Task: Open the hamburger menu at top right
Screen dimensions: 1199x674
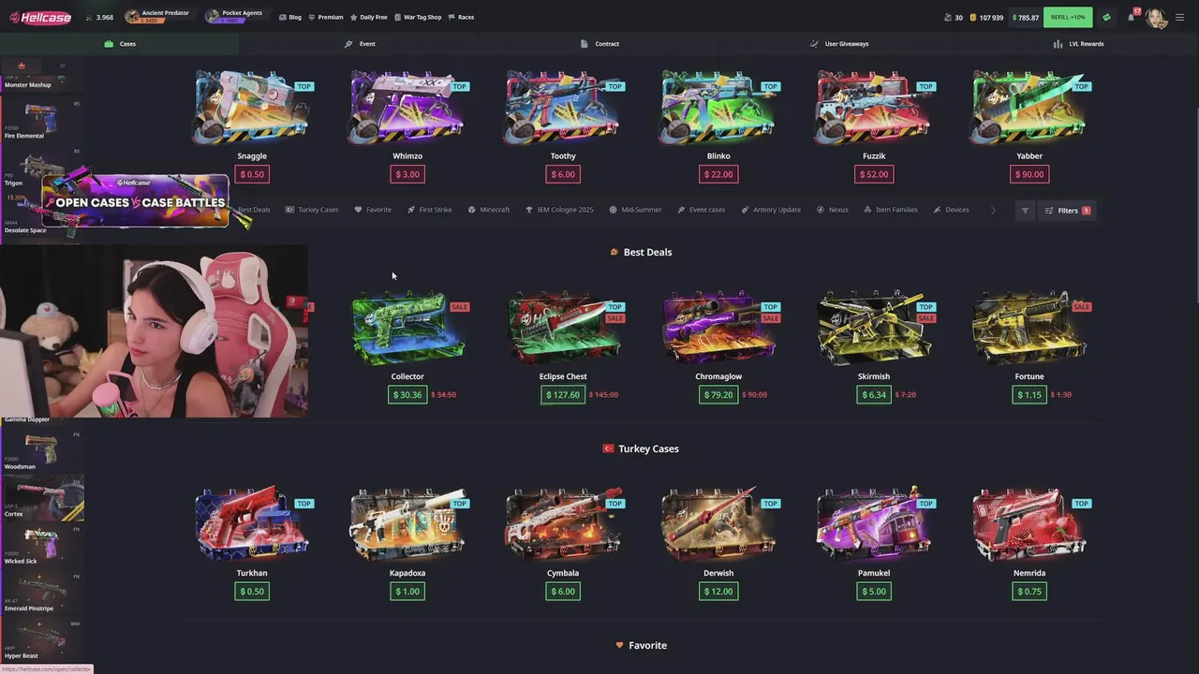Action: click(1179, 17)
